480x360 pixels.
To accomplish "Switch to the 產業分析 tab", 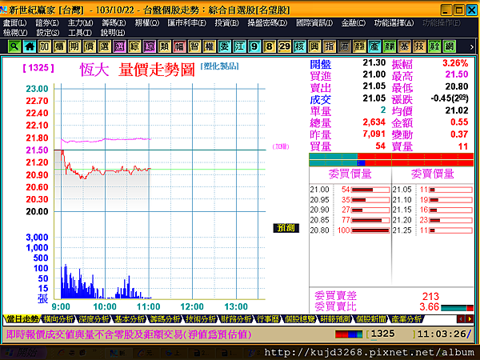I will (407, 319).
